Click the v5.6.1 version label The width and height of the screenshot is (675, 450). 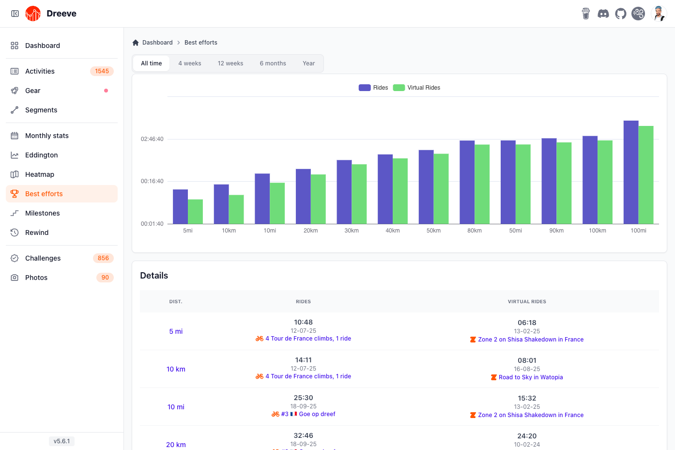click(x=62, y=441)
